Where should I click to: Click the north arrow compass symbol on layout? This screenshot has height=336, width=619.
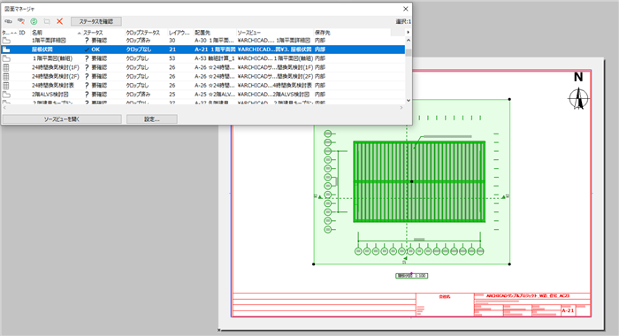coord(578,99)
